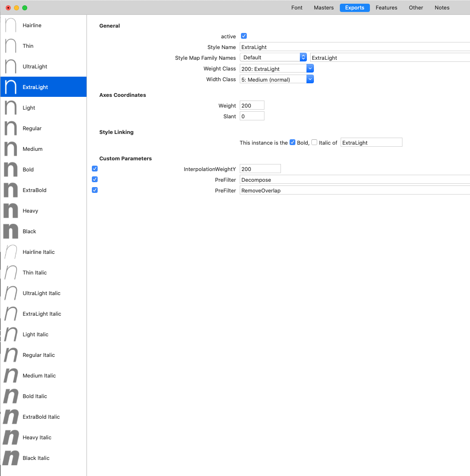Viewport: 470px width, 476px height.
Task: Enable the Italic of checkbox
Action: click(314, 143)
